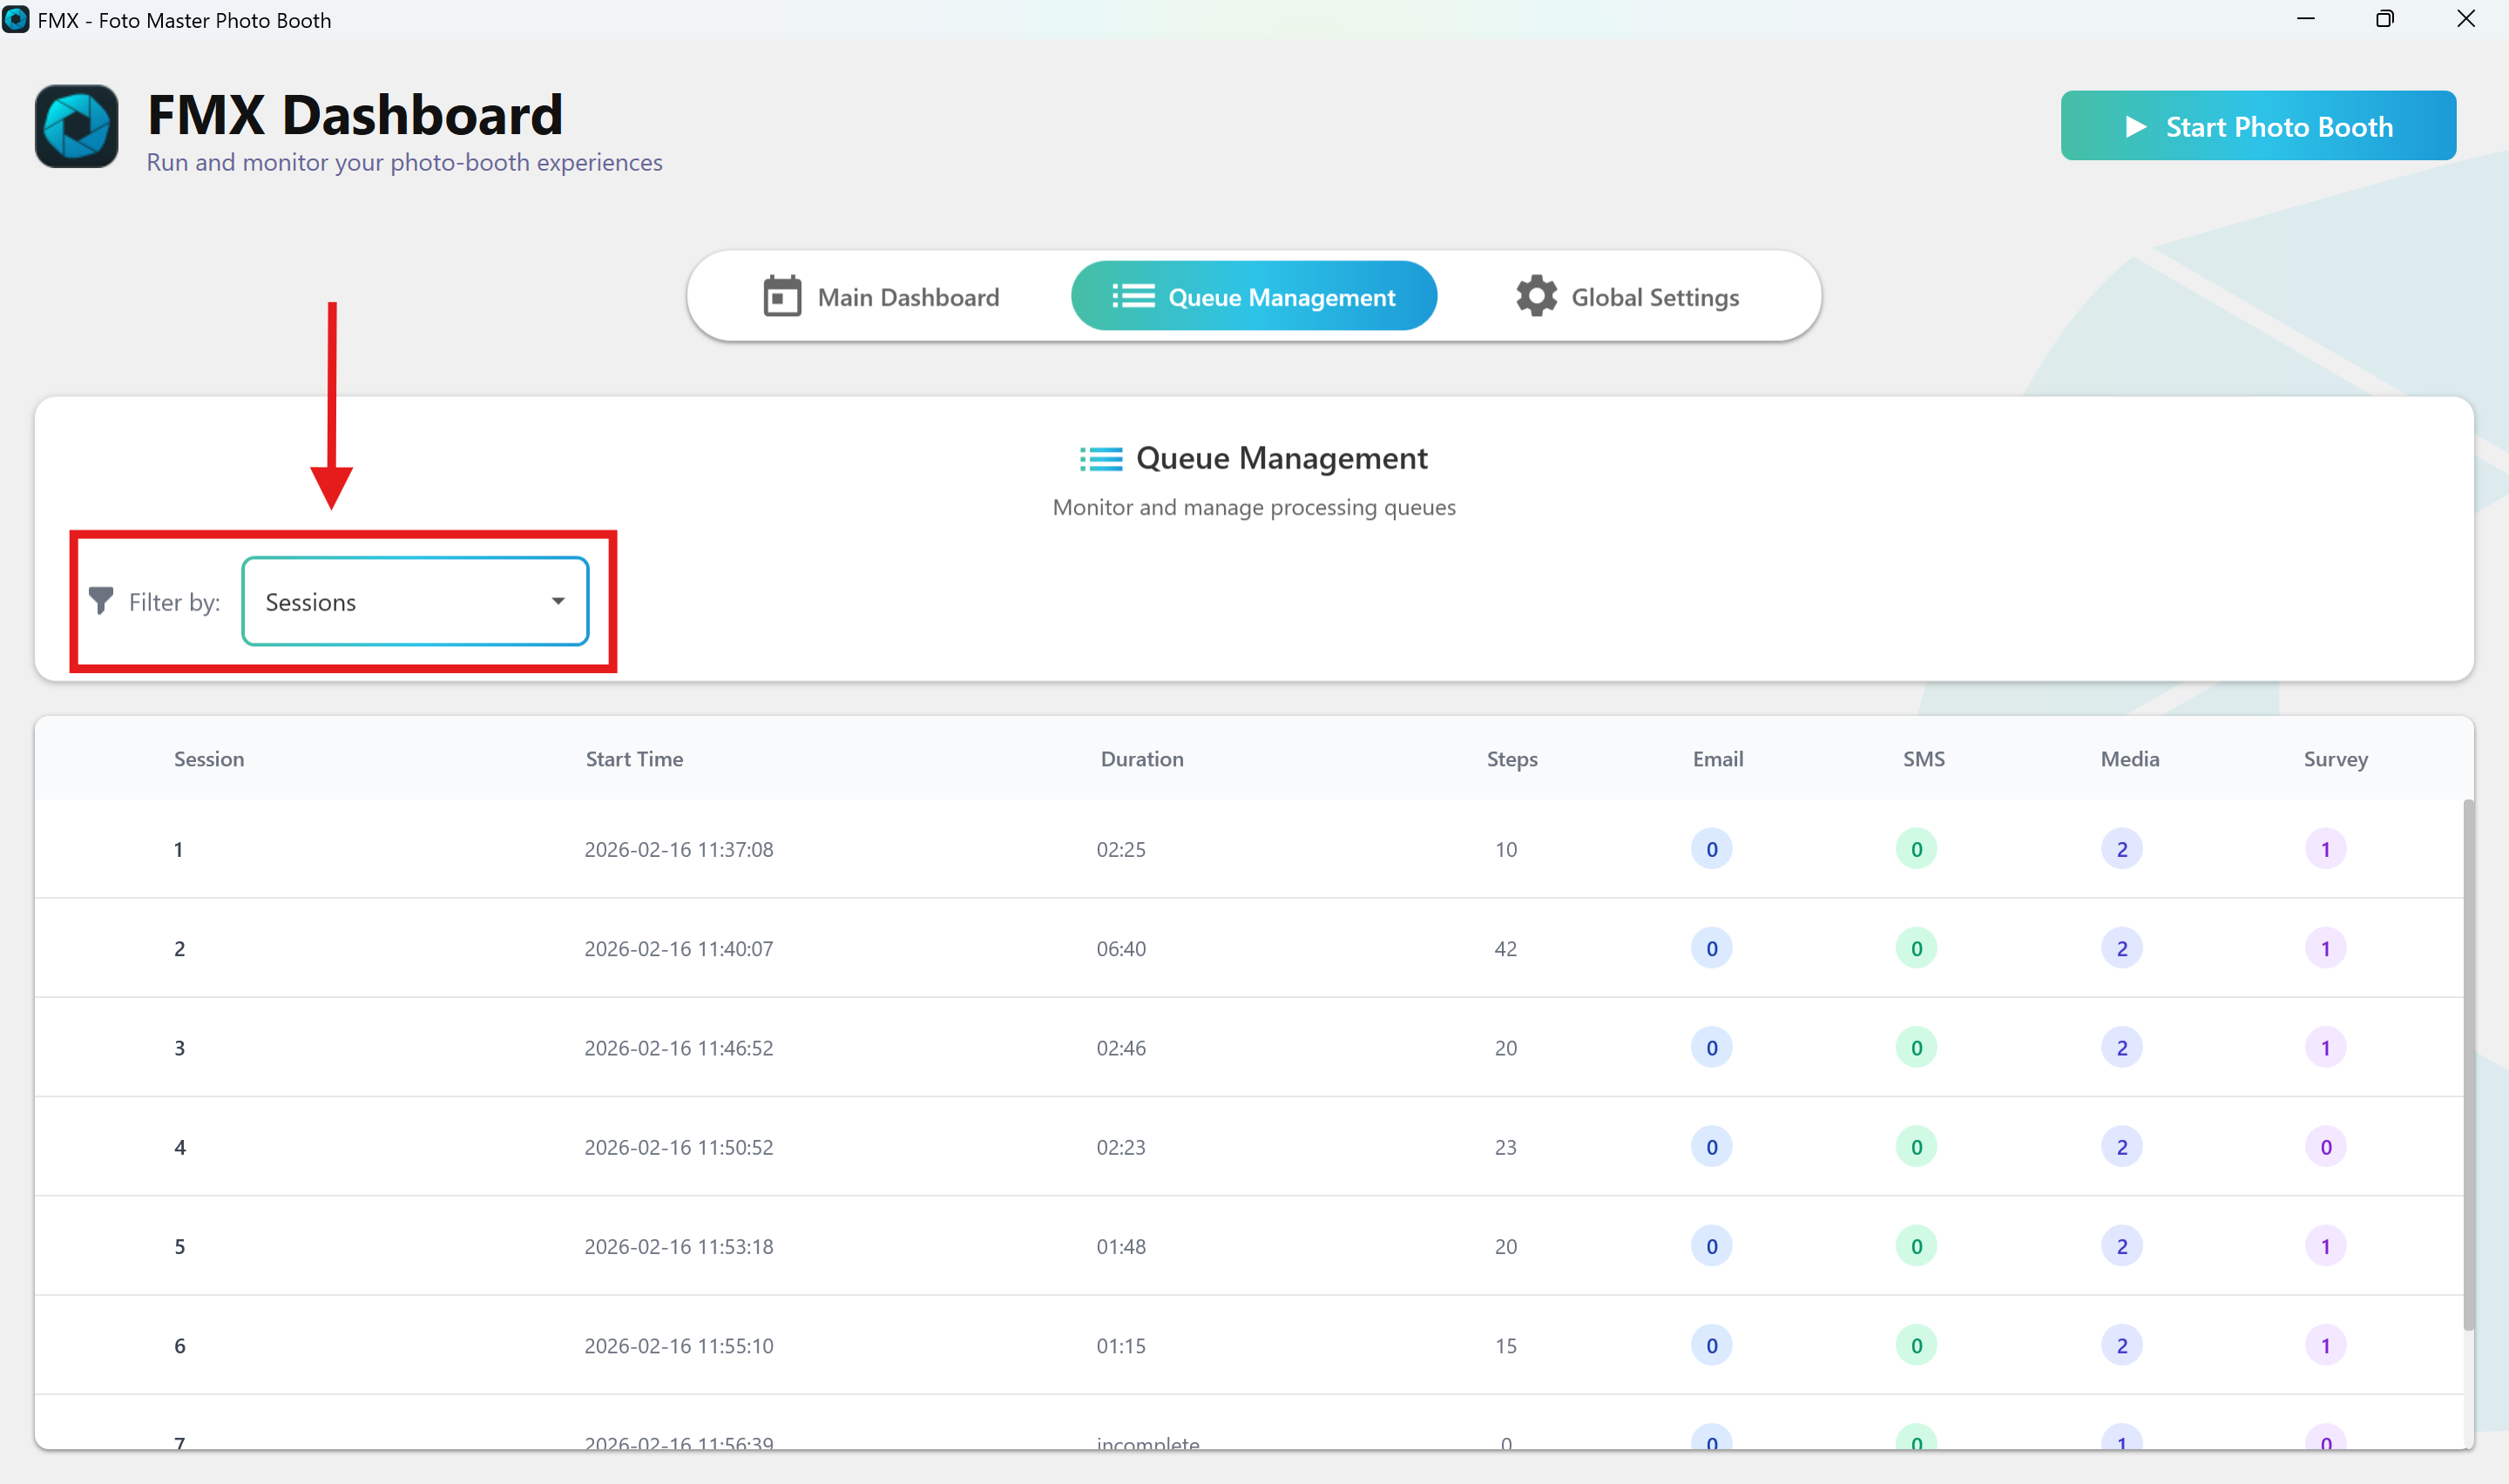Click Survey count badge for session 4
The width and height of the screenshot is (2509, 1484).
[2325, 1147]
